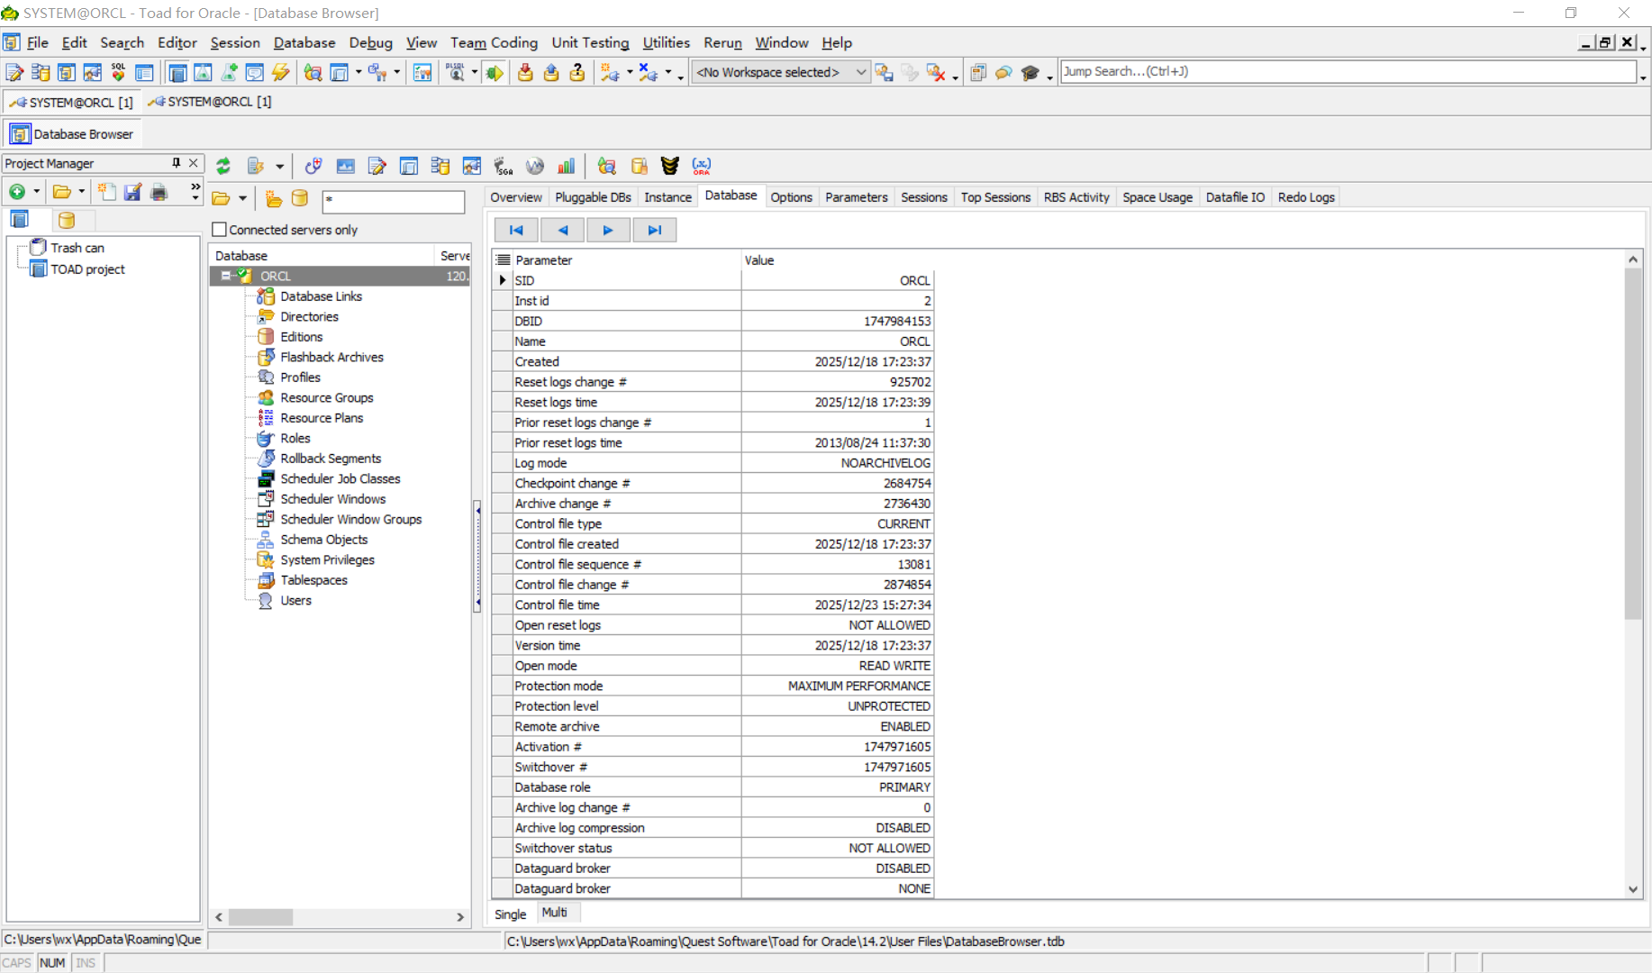Click the grid options icon left of Parameter header
This screenshot has width=1652, height=973.
point(503,260)
